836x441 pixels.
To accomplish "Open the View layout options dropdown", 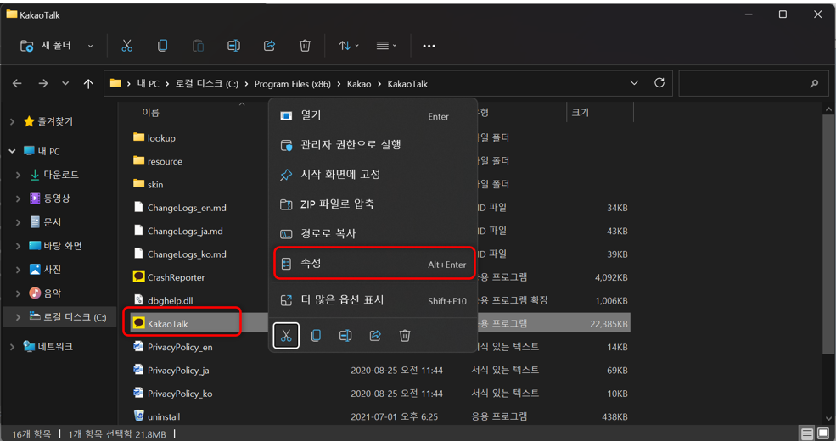I will point(386,46).
